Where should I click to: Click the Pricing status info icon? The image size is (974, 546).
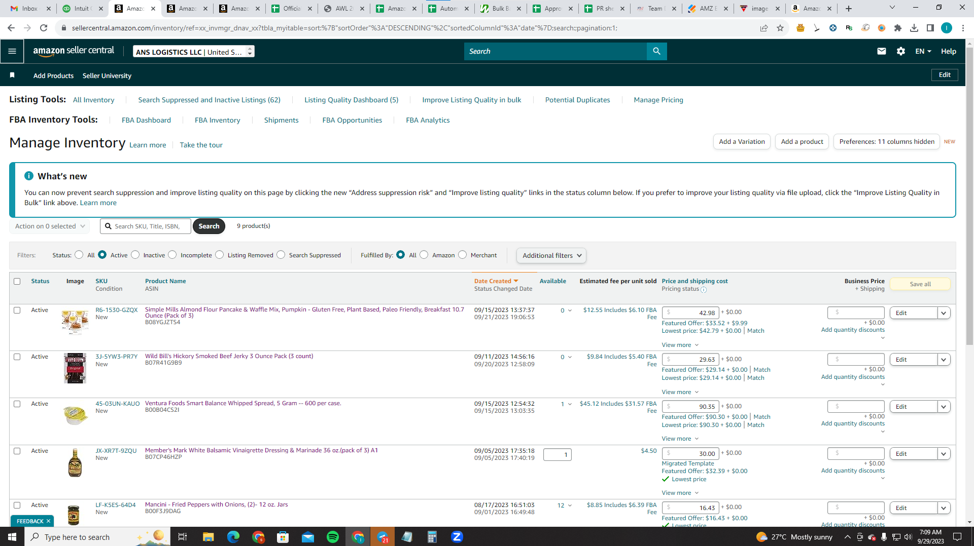pos(704,290)
